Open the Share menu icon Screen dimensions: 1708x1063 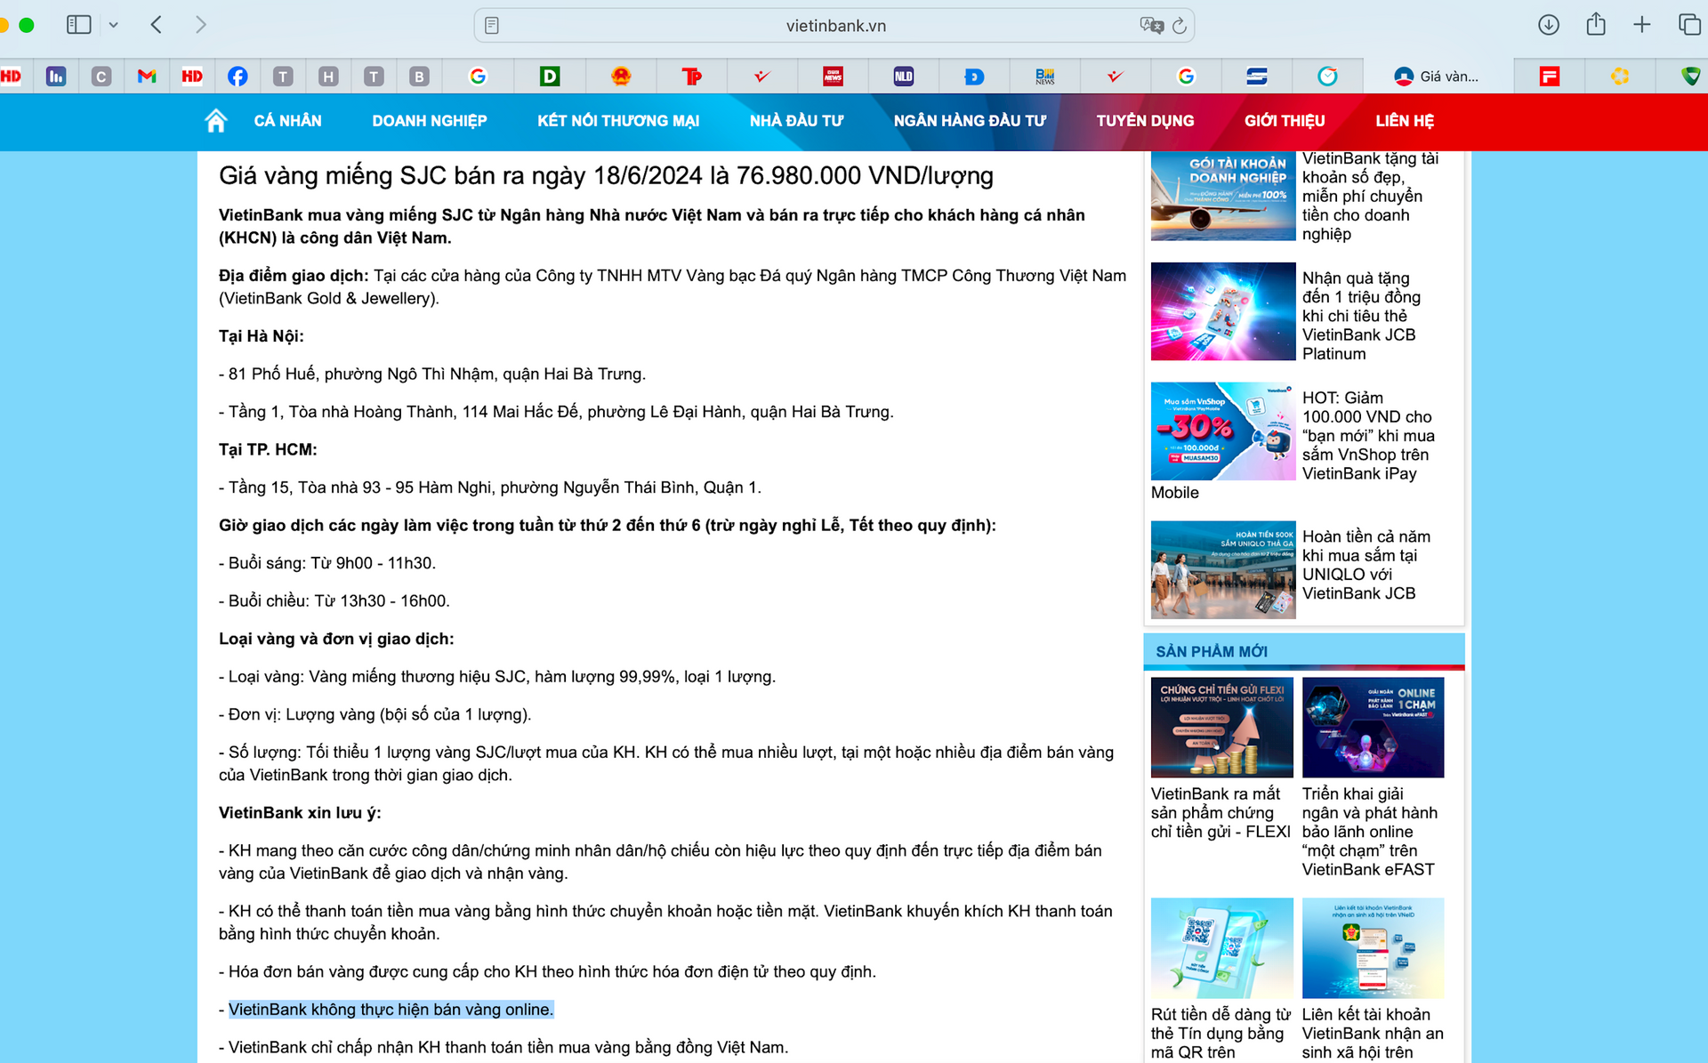click(x=1596, y=24)
